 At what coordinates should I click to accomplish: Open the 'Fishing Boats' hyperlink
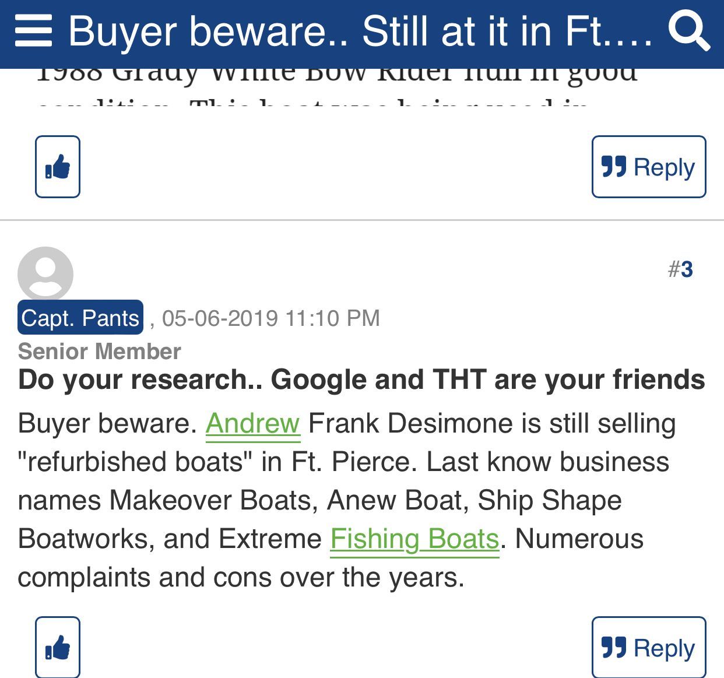click(414, 539)
